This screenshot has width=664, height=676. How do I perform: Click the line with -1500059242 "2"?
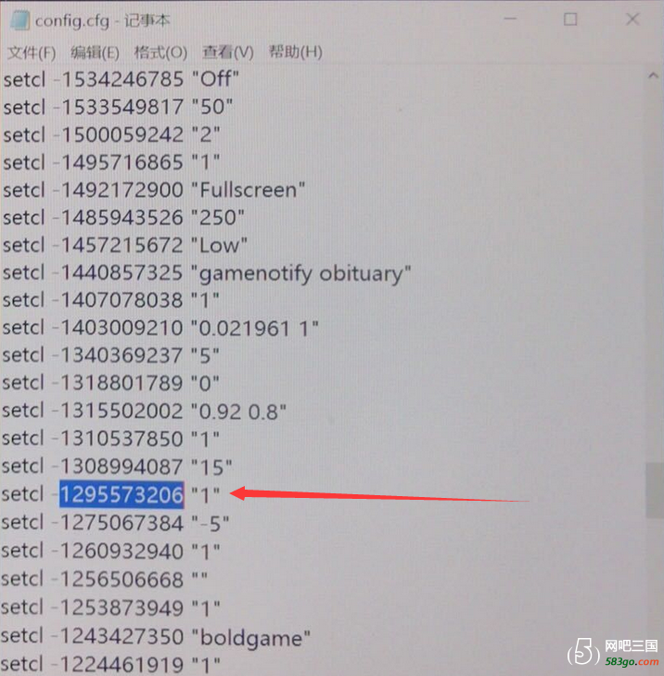[111, 134]
